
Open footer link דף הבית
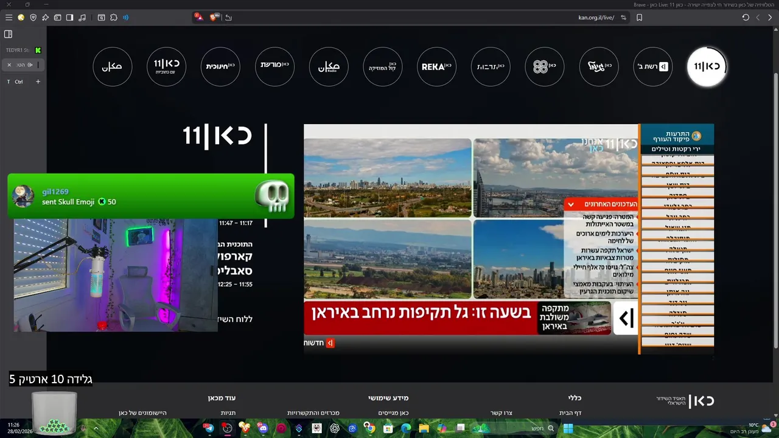[570, 413]
